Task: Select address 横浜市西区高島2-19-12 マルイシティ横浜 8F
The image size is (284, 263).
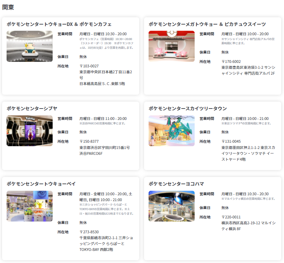Action: 249,226
